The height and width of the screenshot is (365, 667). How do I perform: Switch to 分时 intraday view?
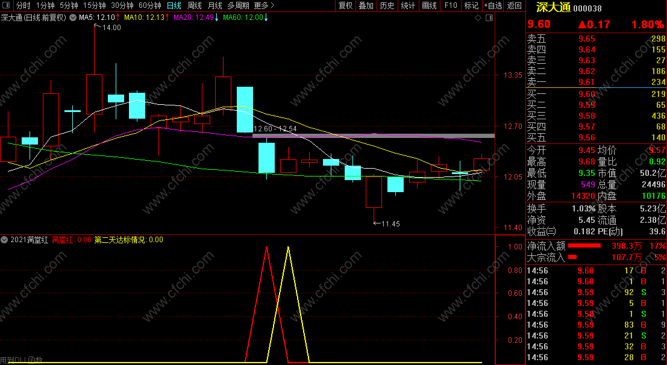23,5
